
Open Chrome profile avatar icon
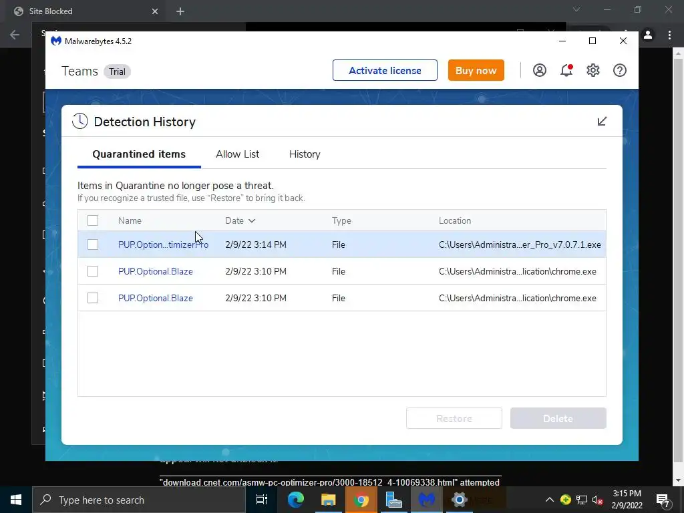point(648,35)
